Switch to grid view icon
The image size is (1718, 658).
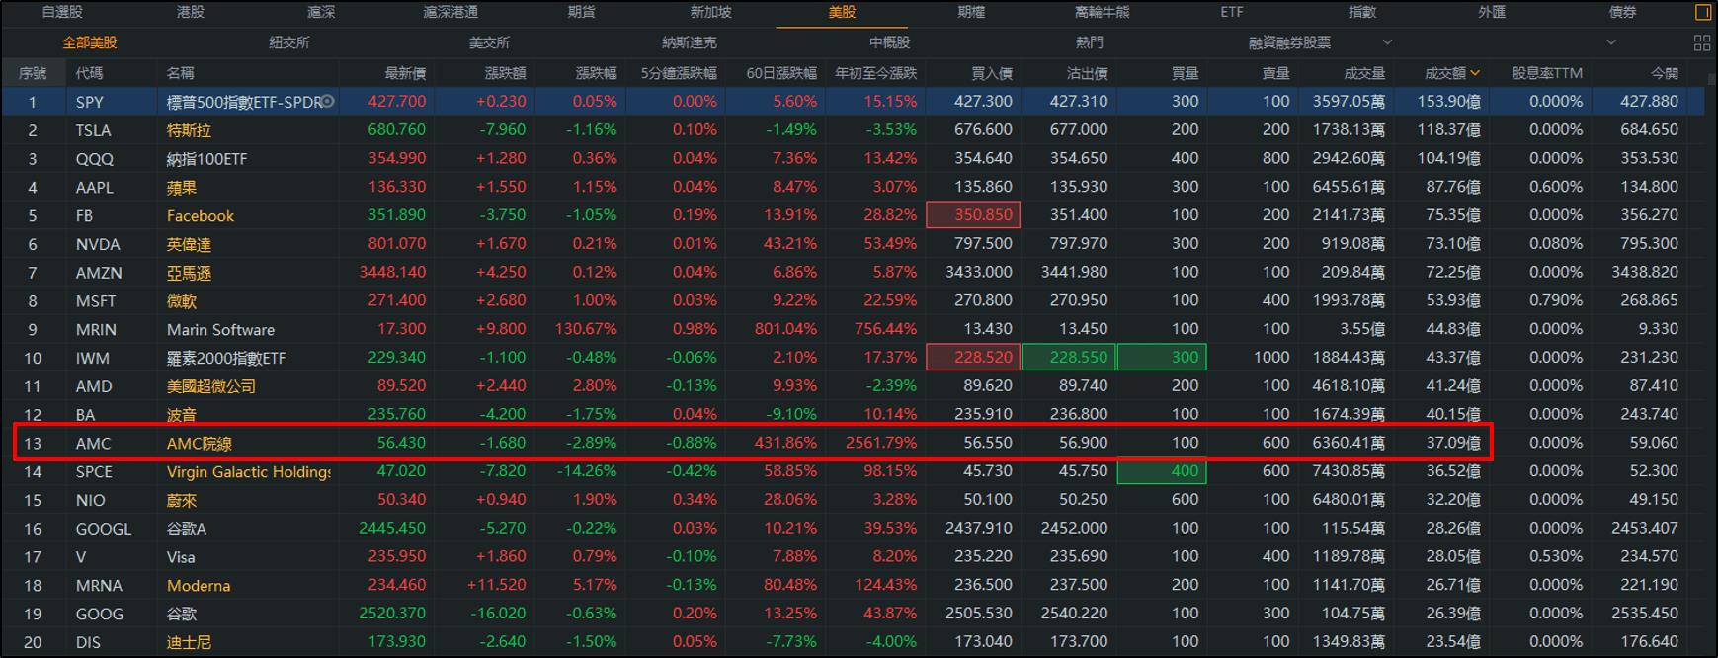coord(1702,42)
